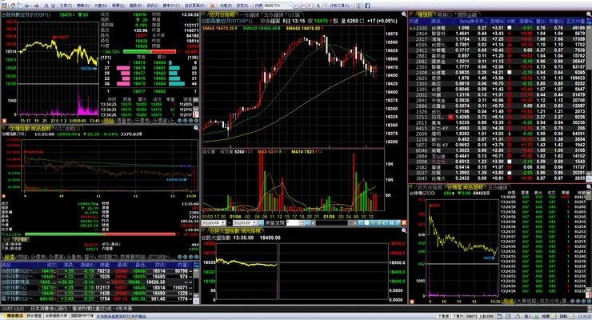Click the page icon next to Home
The width and height of the screenshot is (592, 320).
pos(20,6)
